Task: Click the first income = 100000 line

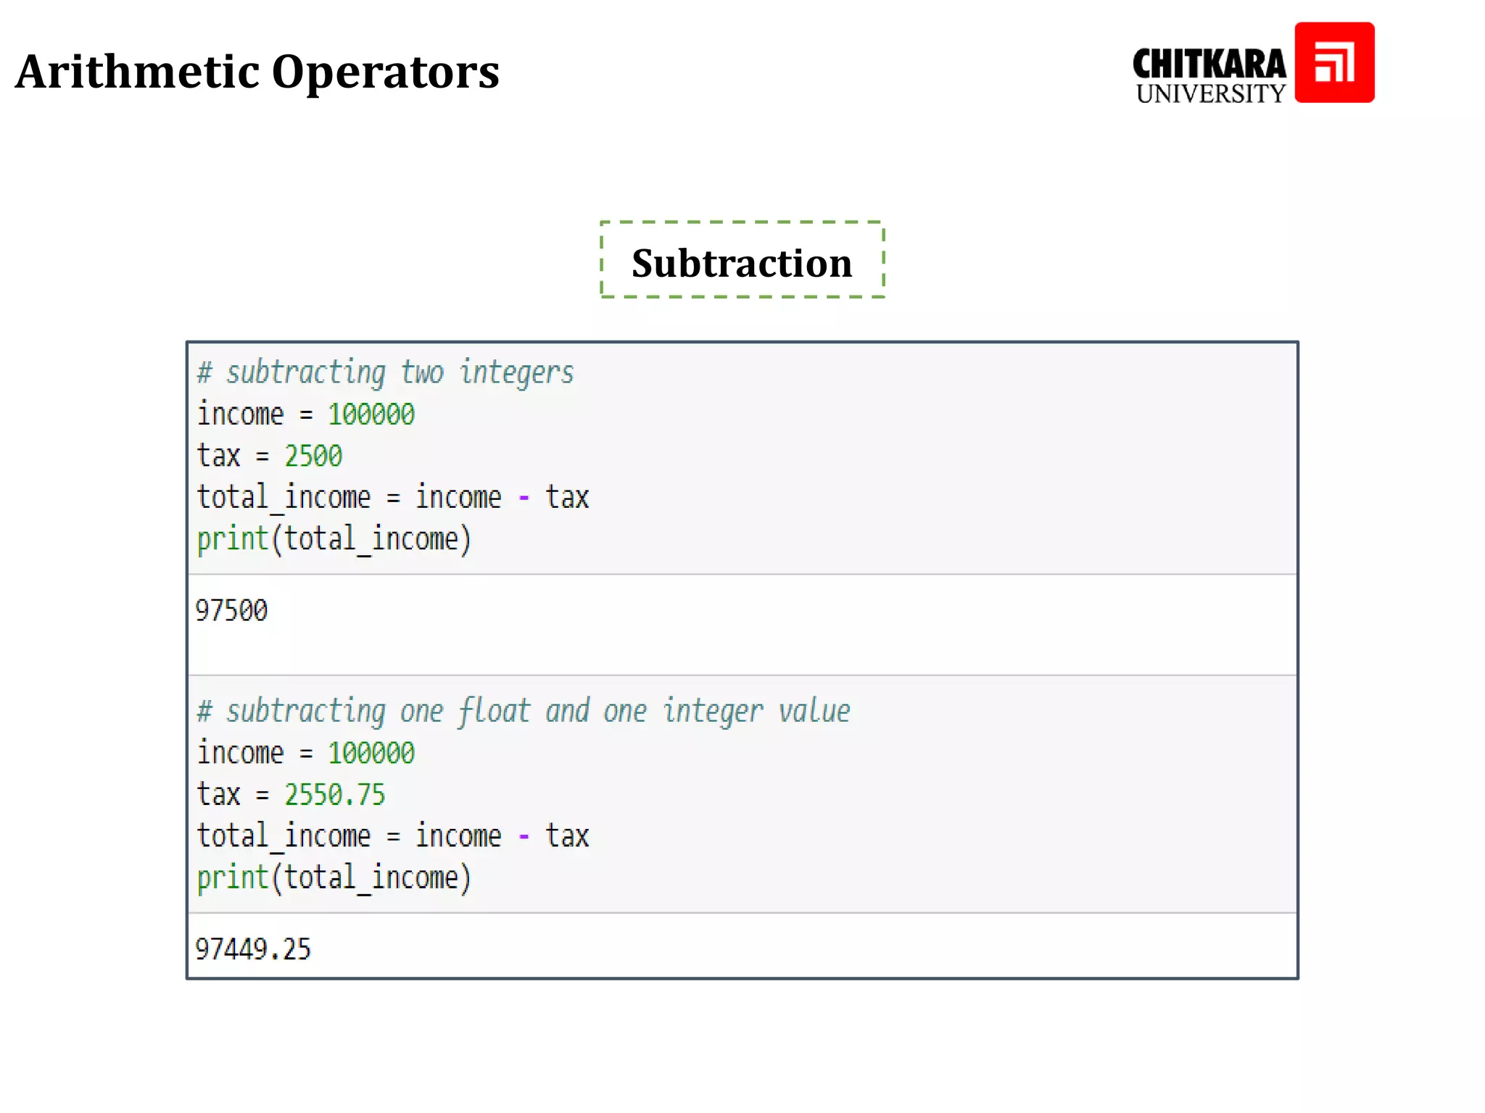Action: 305,414
